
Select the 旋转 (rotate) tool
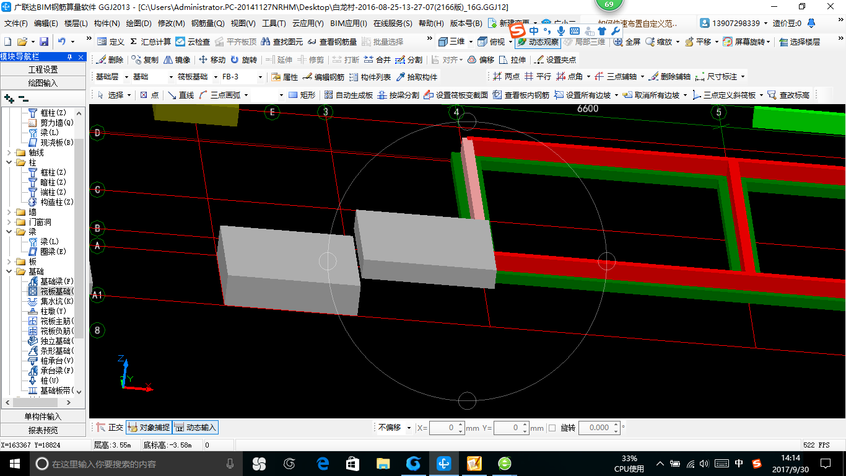[x=243, y=59]
